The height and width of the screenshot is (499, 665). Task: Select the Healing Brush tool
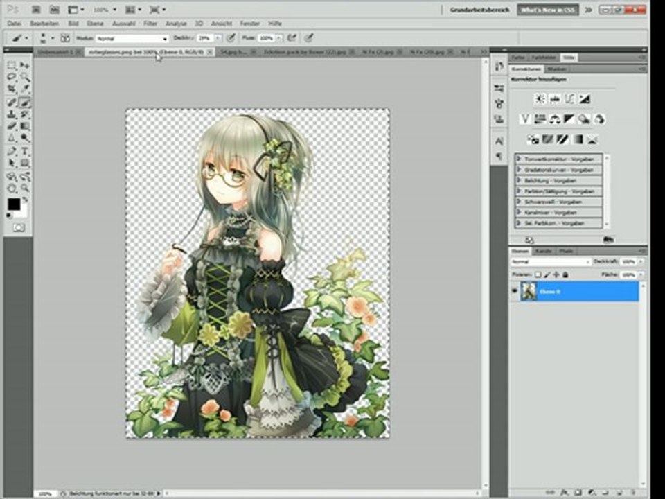point(12,102)
